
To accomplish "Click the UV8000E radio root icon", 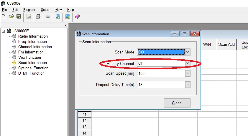I will pyautogui.click(x=9, y=31).
